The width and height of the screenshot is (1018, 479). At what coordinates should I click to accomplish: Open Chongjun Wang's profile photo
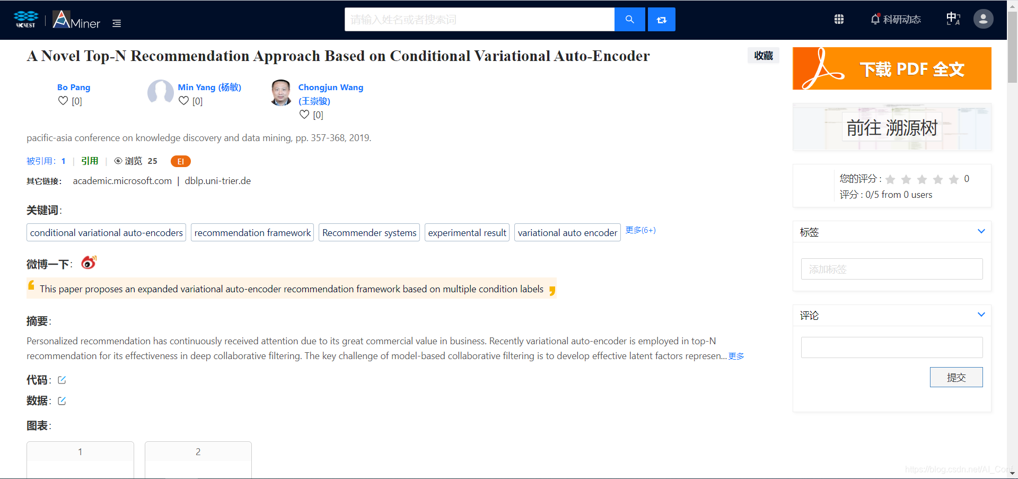pyautogui.click(x=281, y=93)
